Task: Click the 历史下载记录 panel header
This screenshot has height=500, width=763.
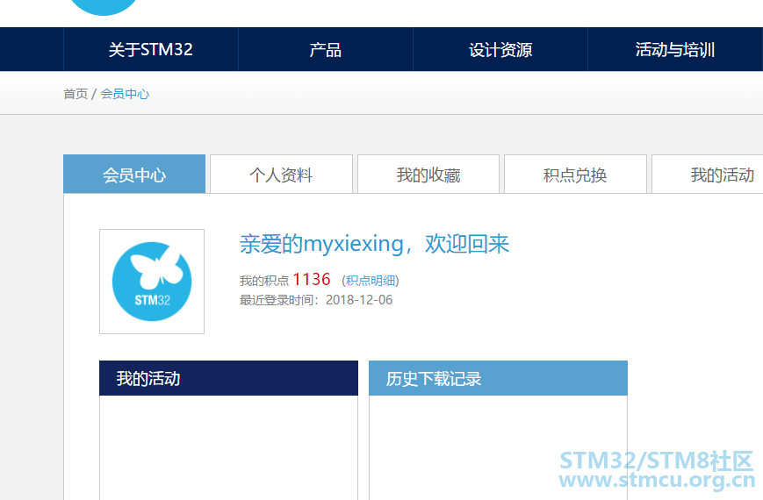Action: (499, 378)
